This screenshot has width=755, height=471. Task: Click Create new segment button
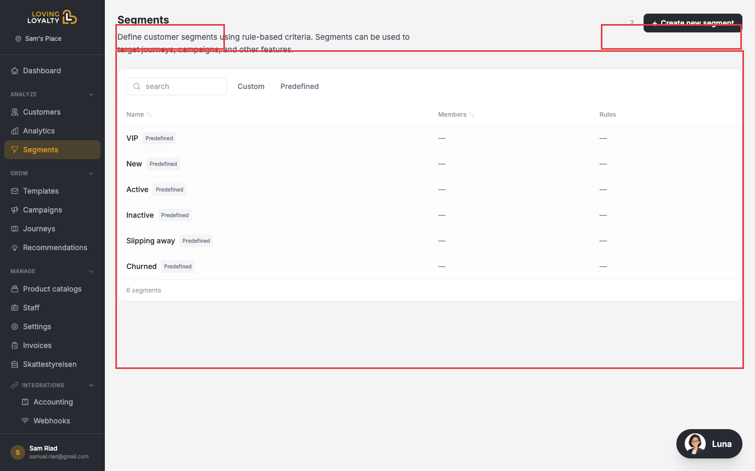693,23
